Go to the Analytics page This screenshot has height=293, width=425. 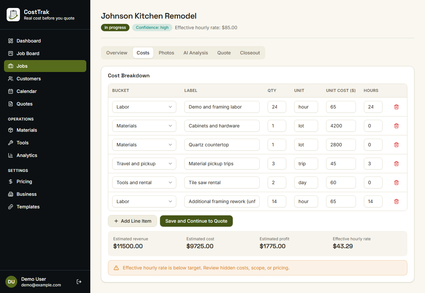(45, 155)
